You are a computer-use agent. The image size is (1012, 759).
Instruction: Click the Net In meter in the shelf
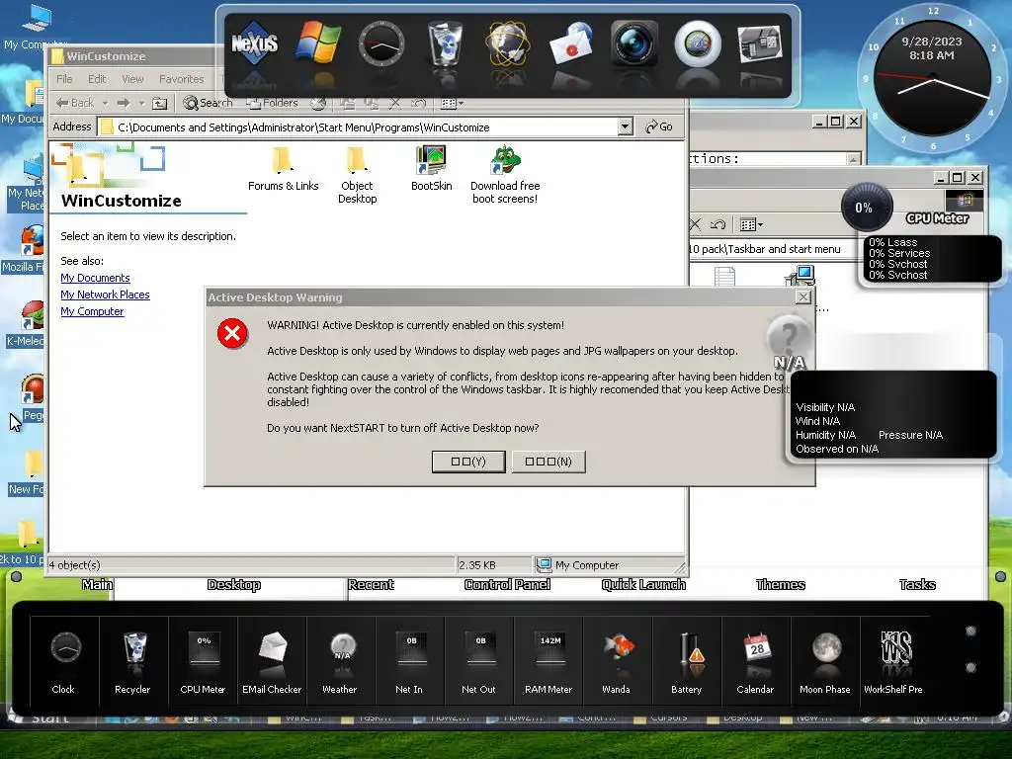[410, 661]
